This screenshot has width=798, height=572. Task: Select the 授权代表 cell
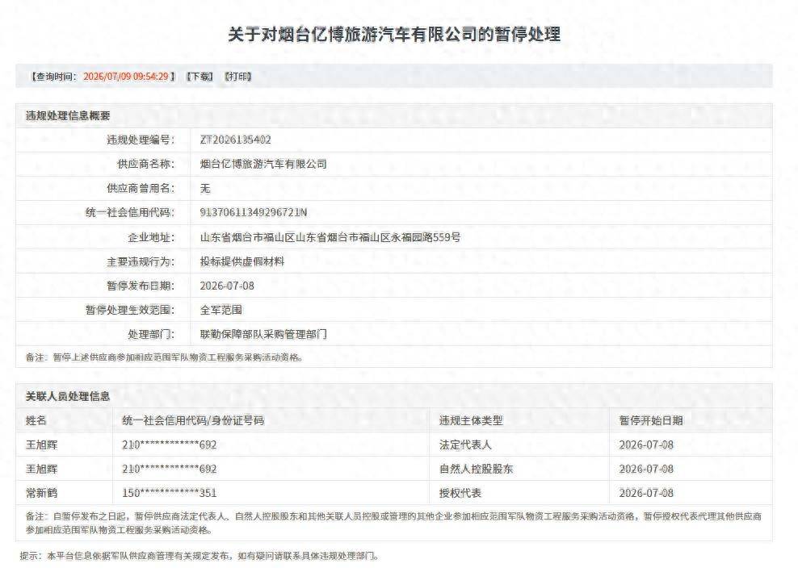click(460, 493)
